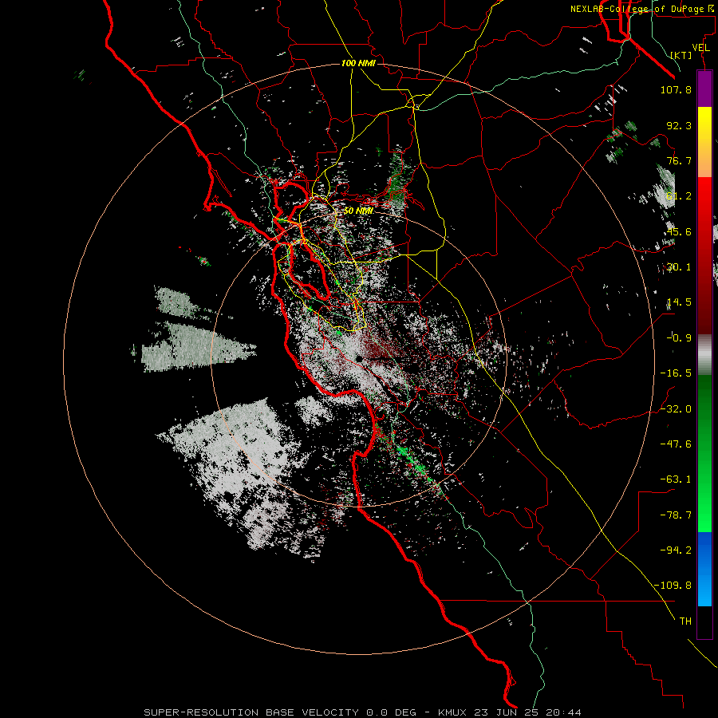Viewport: 718px width, 718px height.
Task: Click the -109.8 value on velocity scale
Action: pos(673,586)
